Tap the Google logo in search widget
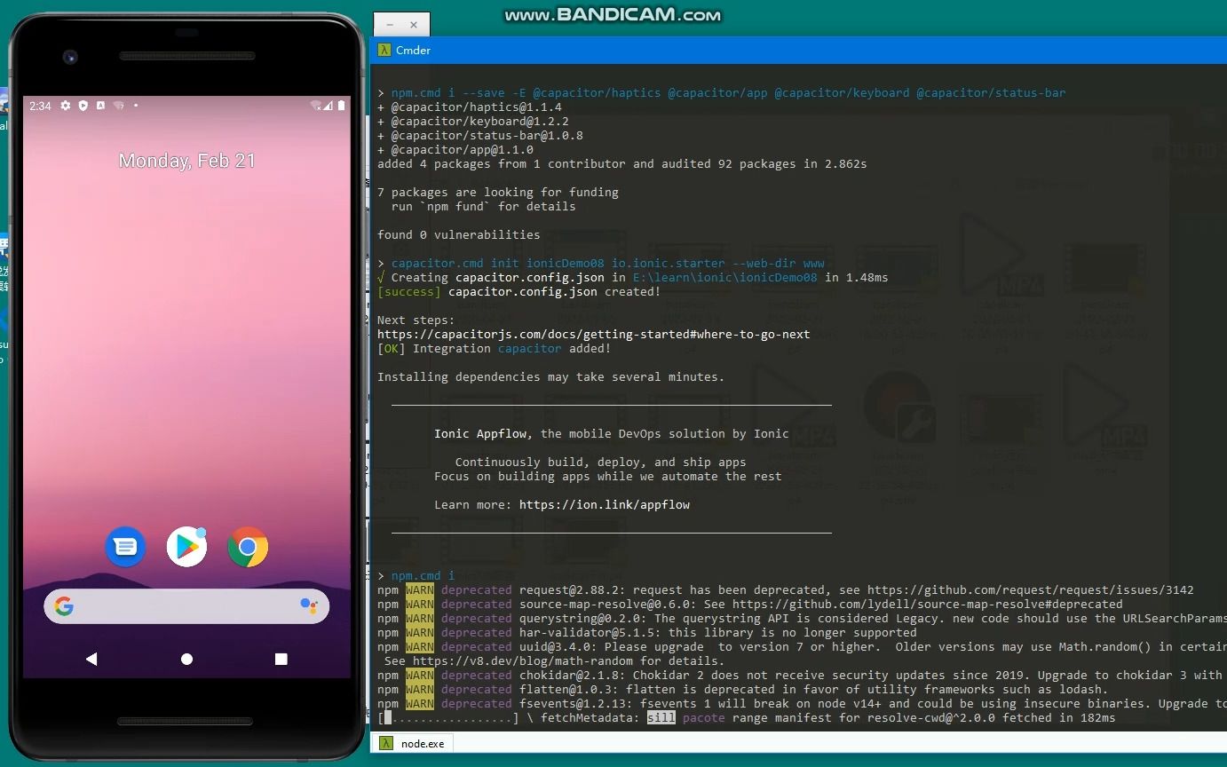The image size is (1227, 767). point(64,606)
